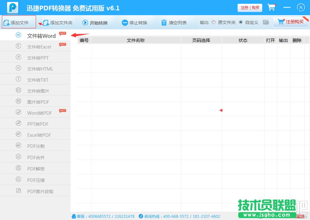Click the 图片转PDF sidebar icon
310x220 pixels.
coord(19,102)
